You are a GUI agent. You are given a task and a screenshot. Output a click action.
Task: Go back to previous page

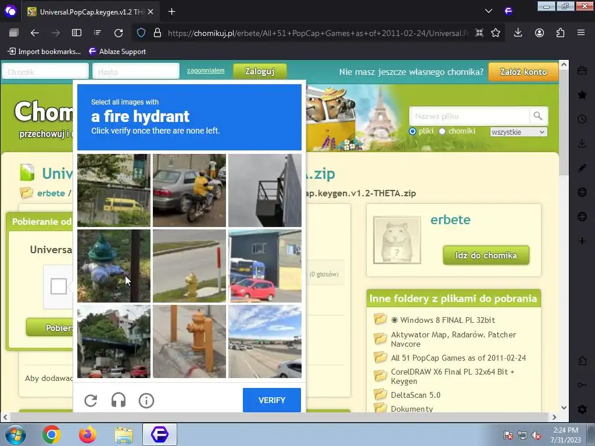35,33
